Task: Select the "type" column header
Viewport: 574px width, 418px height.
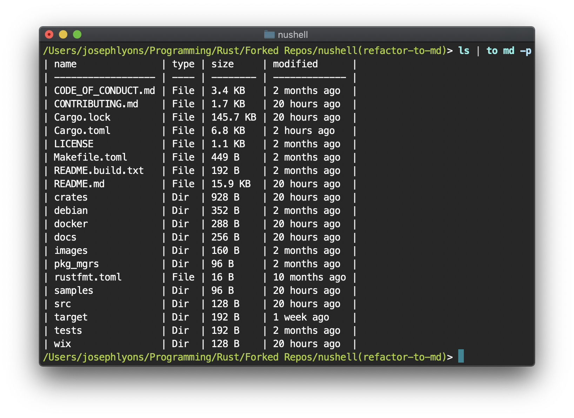Action: [x=183, y=65]
